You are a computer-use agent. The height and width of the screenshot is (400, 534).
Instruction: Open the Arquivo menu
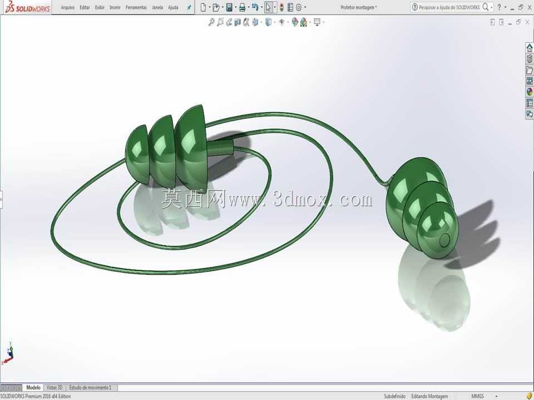click(x=67, y=7)
